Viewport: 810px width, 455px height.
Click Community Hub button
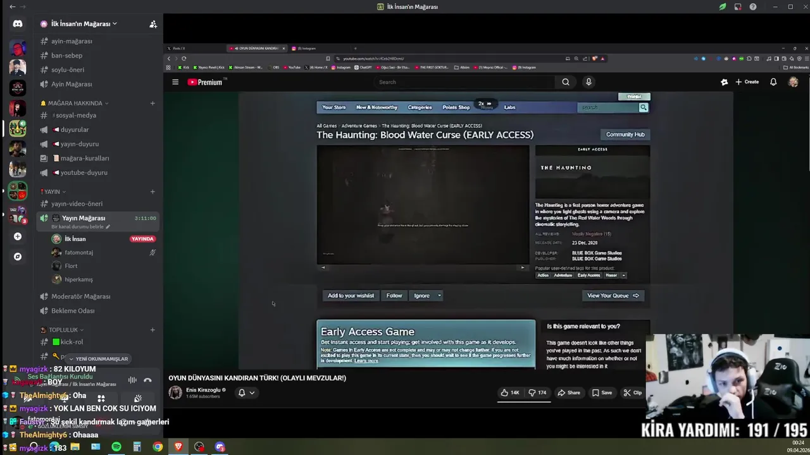coord(625,135)
